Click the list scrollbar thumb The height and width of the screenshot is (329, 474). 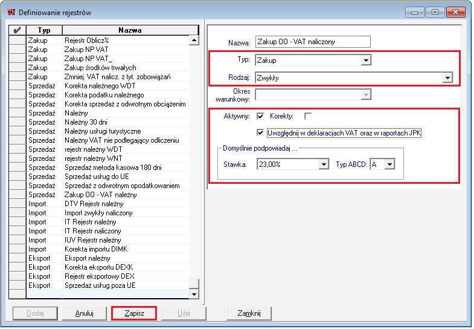(194, 284)
